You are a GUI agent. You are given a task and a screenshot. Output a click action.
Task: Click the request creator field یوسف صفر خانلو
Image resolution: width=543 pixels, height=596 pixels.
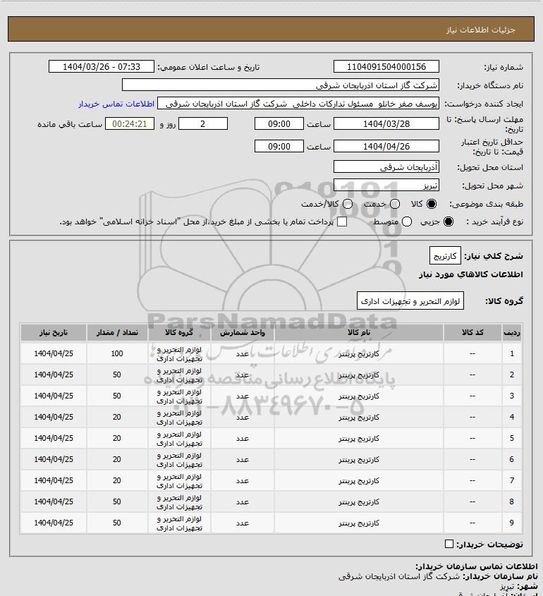point(298,104)
